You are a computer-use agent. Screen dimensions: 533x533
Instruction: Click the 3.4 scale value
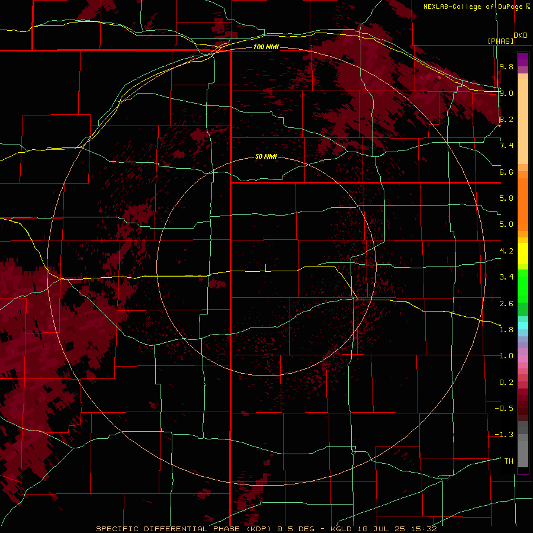[x=506, y=277]
